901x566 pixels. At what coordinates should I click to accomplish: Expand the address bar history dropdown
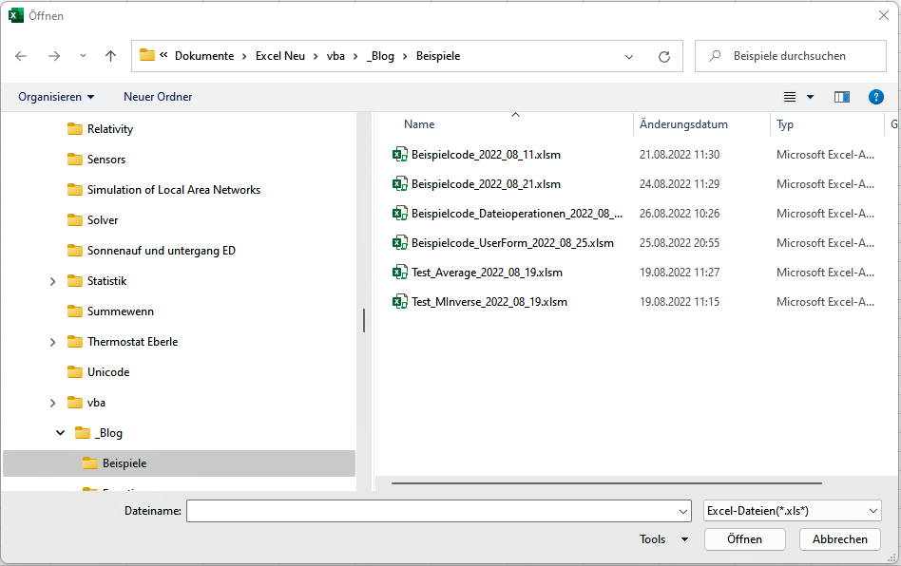[629, 56]
